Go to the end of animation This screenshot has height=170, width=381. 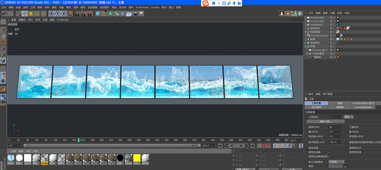pos(252,146)
